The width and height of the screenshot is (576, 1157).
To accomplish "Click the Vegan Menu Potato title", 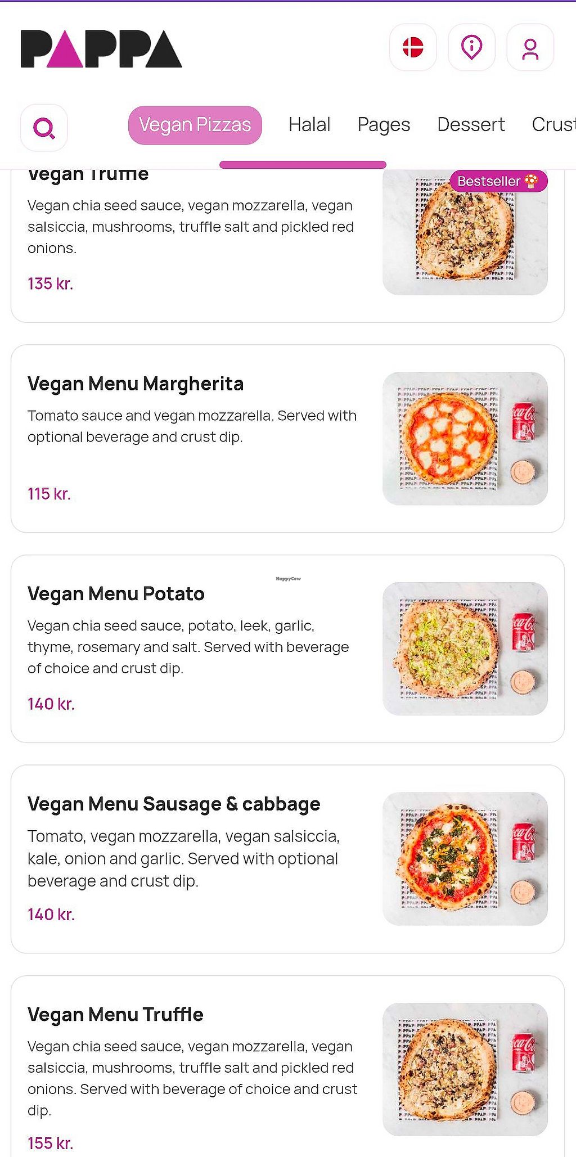I will [x=116, y=594].
